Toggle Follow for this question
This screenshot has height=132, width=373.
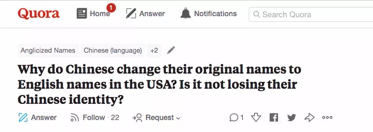pyautogui.click(x=95, y=118)
